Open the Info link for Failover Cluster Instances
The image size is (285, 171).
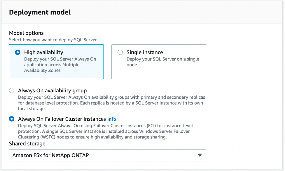point(112,119)
